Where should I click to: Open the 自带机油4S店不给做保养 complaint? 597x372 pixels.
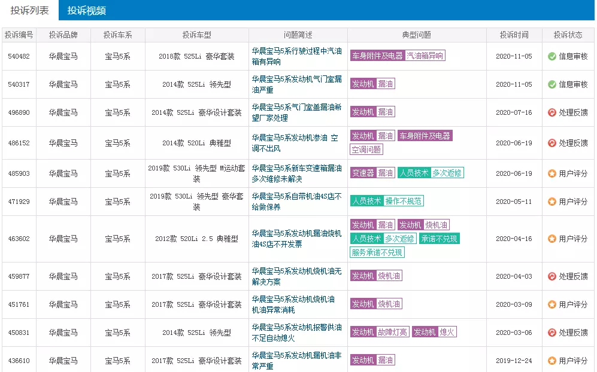pos(296,202)
